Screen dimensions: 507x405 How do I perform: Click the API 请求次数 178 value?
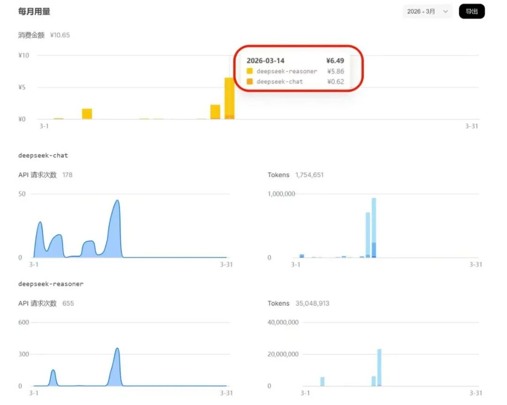pyautogui.click(x=67, y=175)
